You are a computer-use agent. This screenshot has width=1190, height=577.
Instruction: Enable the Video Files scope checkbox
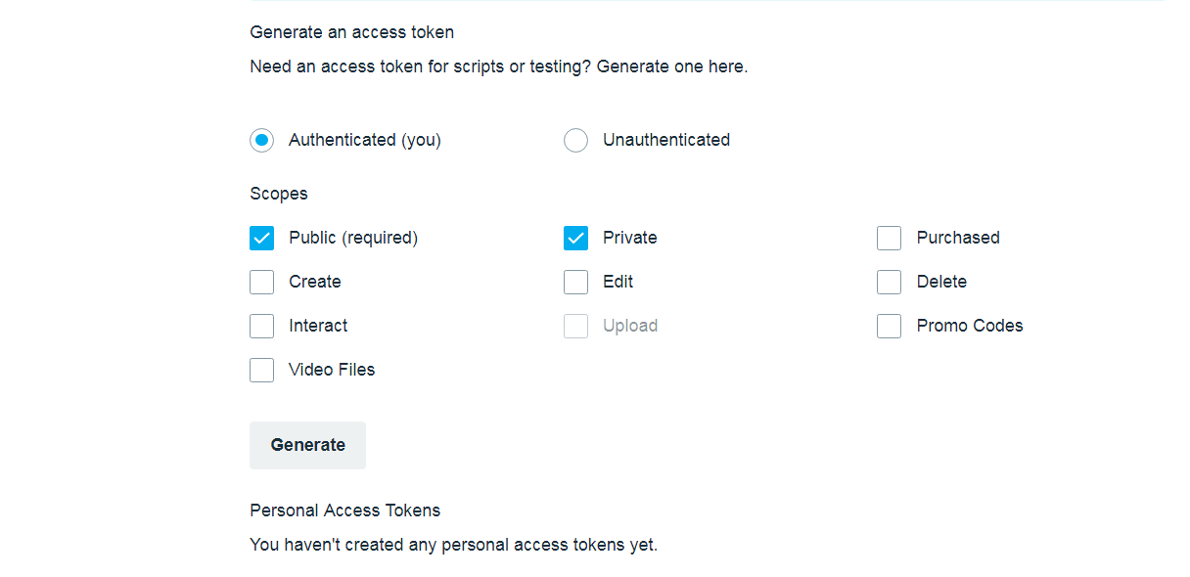coord(261,370)
